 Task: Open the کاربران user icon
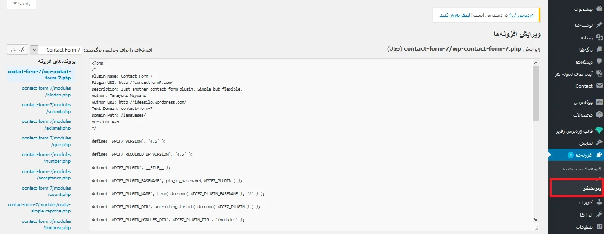click(x=599, y=202)
